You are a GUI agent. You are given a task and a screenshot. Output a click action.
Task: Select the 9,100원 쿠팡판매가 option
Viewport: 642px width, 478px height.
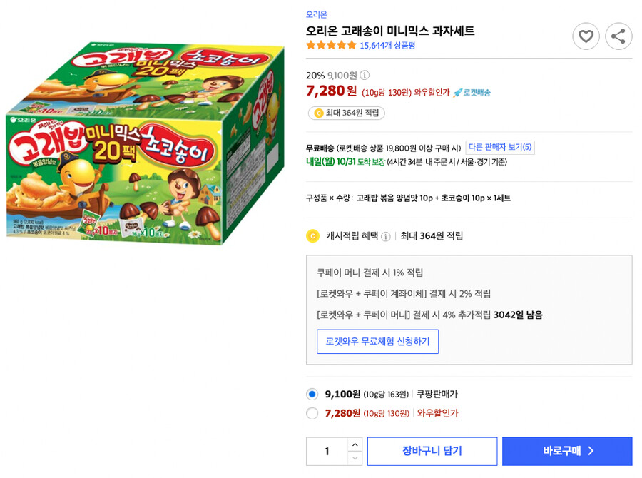[x=312, y=393]
